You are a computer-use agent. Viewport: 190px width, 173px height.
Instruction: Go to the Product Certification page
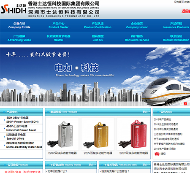(x=98, y=25)
